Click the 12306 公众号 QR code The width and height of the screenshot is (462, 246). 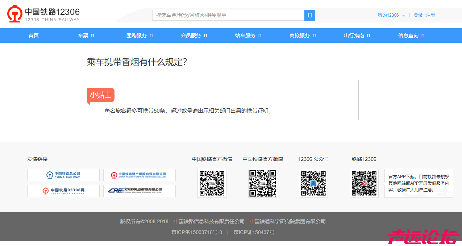coord(313,183)
